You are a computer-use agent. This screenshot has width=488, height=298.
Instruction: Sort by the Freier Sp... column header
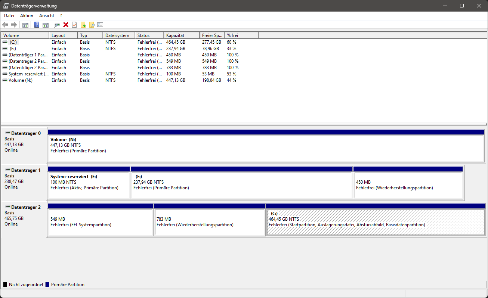click(212, 35)
